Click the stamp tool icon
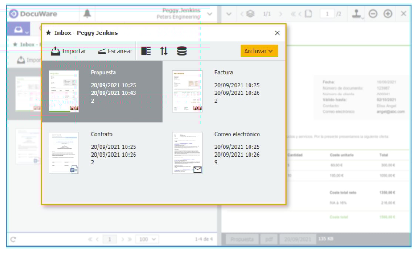 [x=357, y=14]
